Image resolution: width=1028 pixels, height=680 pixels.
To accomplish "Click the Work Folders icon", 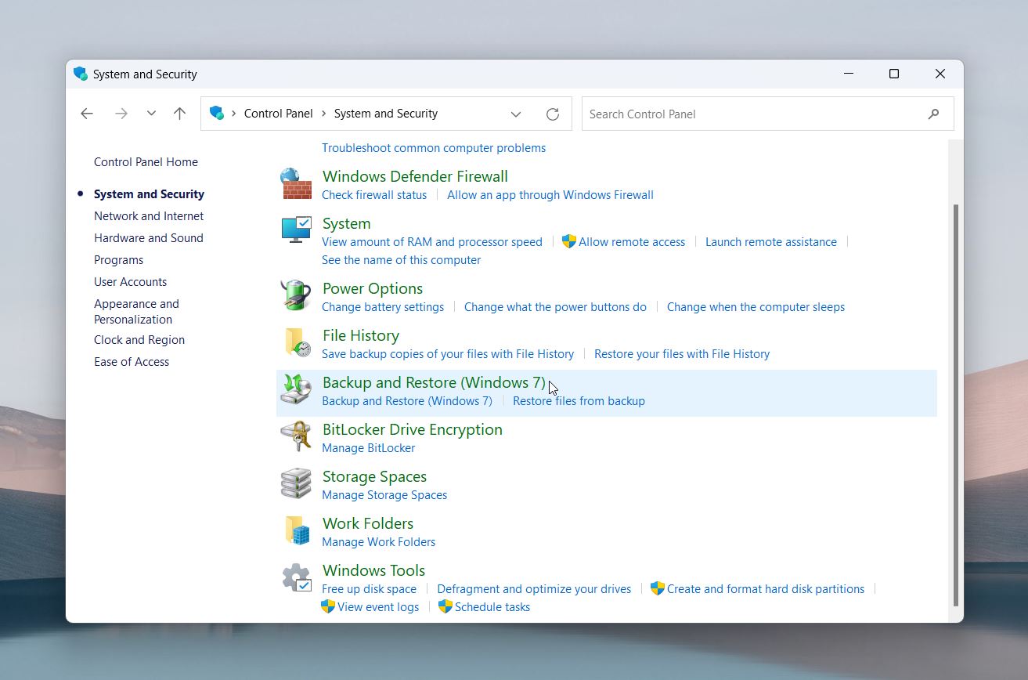I will (296, 531).
